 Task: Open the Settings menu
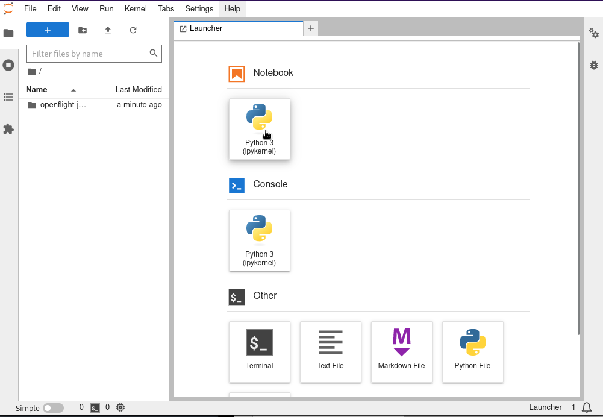click(x=199, y=8)
